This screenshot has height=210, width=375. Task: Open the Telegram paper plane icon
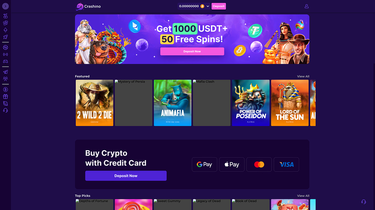(x=5, y=72)
